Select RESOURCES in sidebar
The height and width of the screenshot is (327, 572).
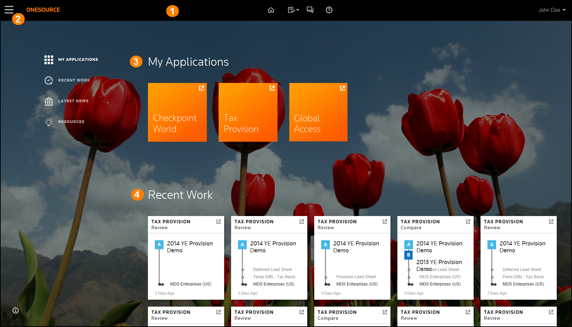click(x=71, y=122)
